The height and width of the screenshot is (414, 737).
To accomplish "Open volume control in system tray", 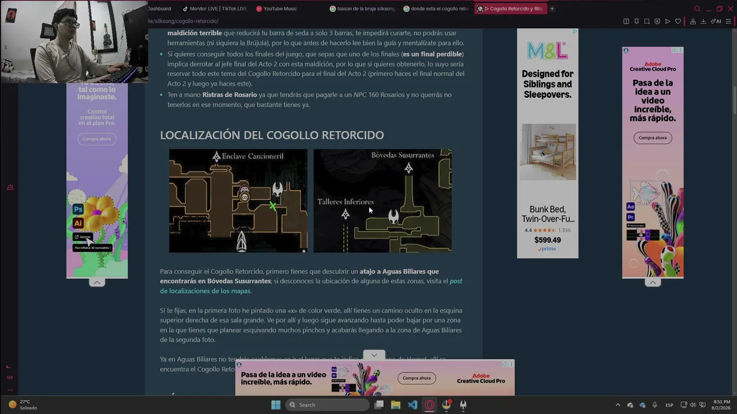I will tap(693, 405).
